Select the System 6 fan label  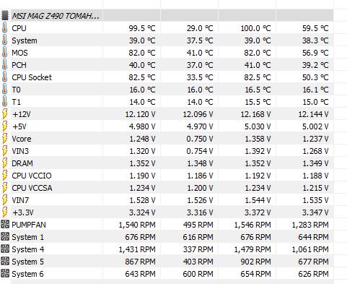coord(27,274)
